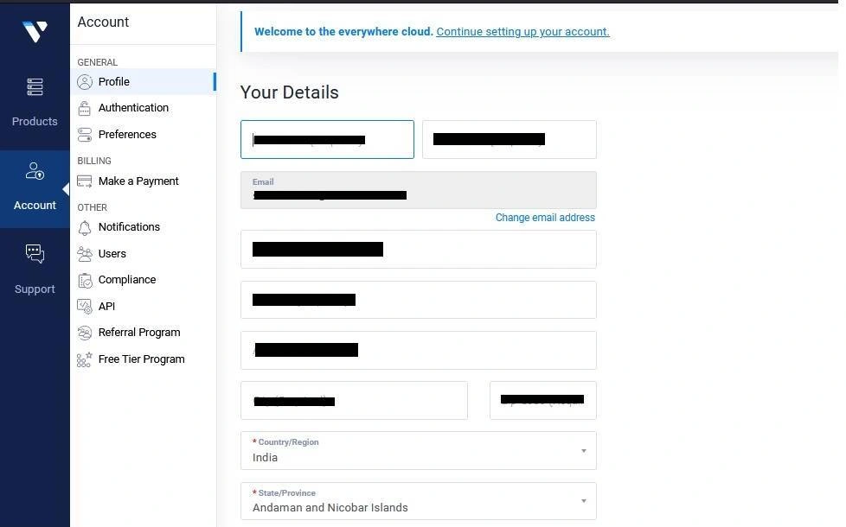Click the Make a Payment card icon
Image resolution: width=846 pixels, height=527 pixels.
pos(84,181)
